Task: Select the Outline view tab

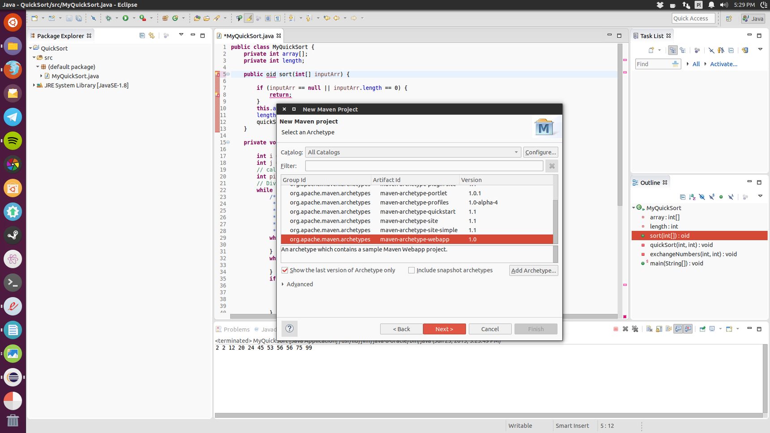Action: (650, 183)
